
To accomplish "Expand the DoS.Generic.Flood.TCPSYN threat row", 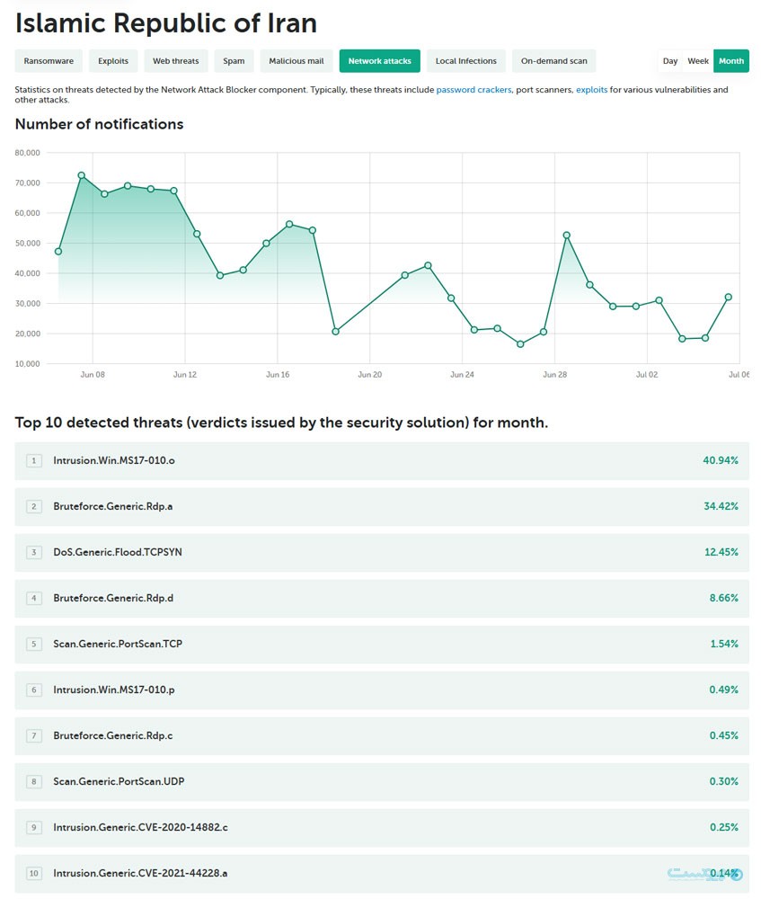I will 117,552.
